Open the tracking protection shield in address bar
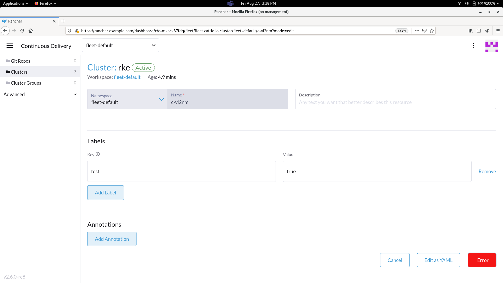Viewport: 503px width, 283px height. tap(69, 31)
